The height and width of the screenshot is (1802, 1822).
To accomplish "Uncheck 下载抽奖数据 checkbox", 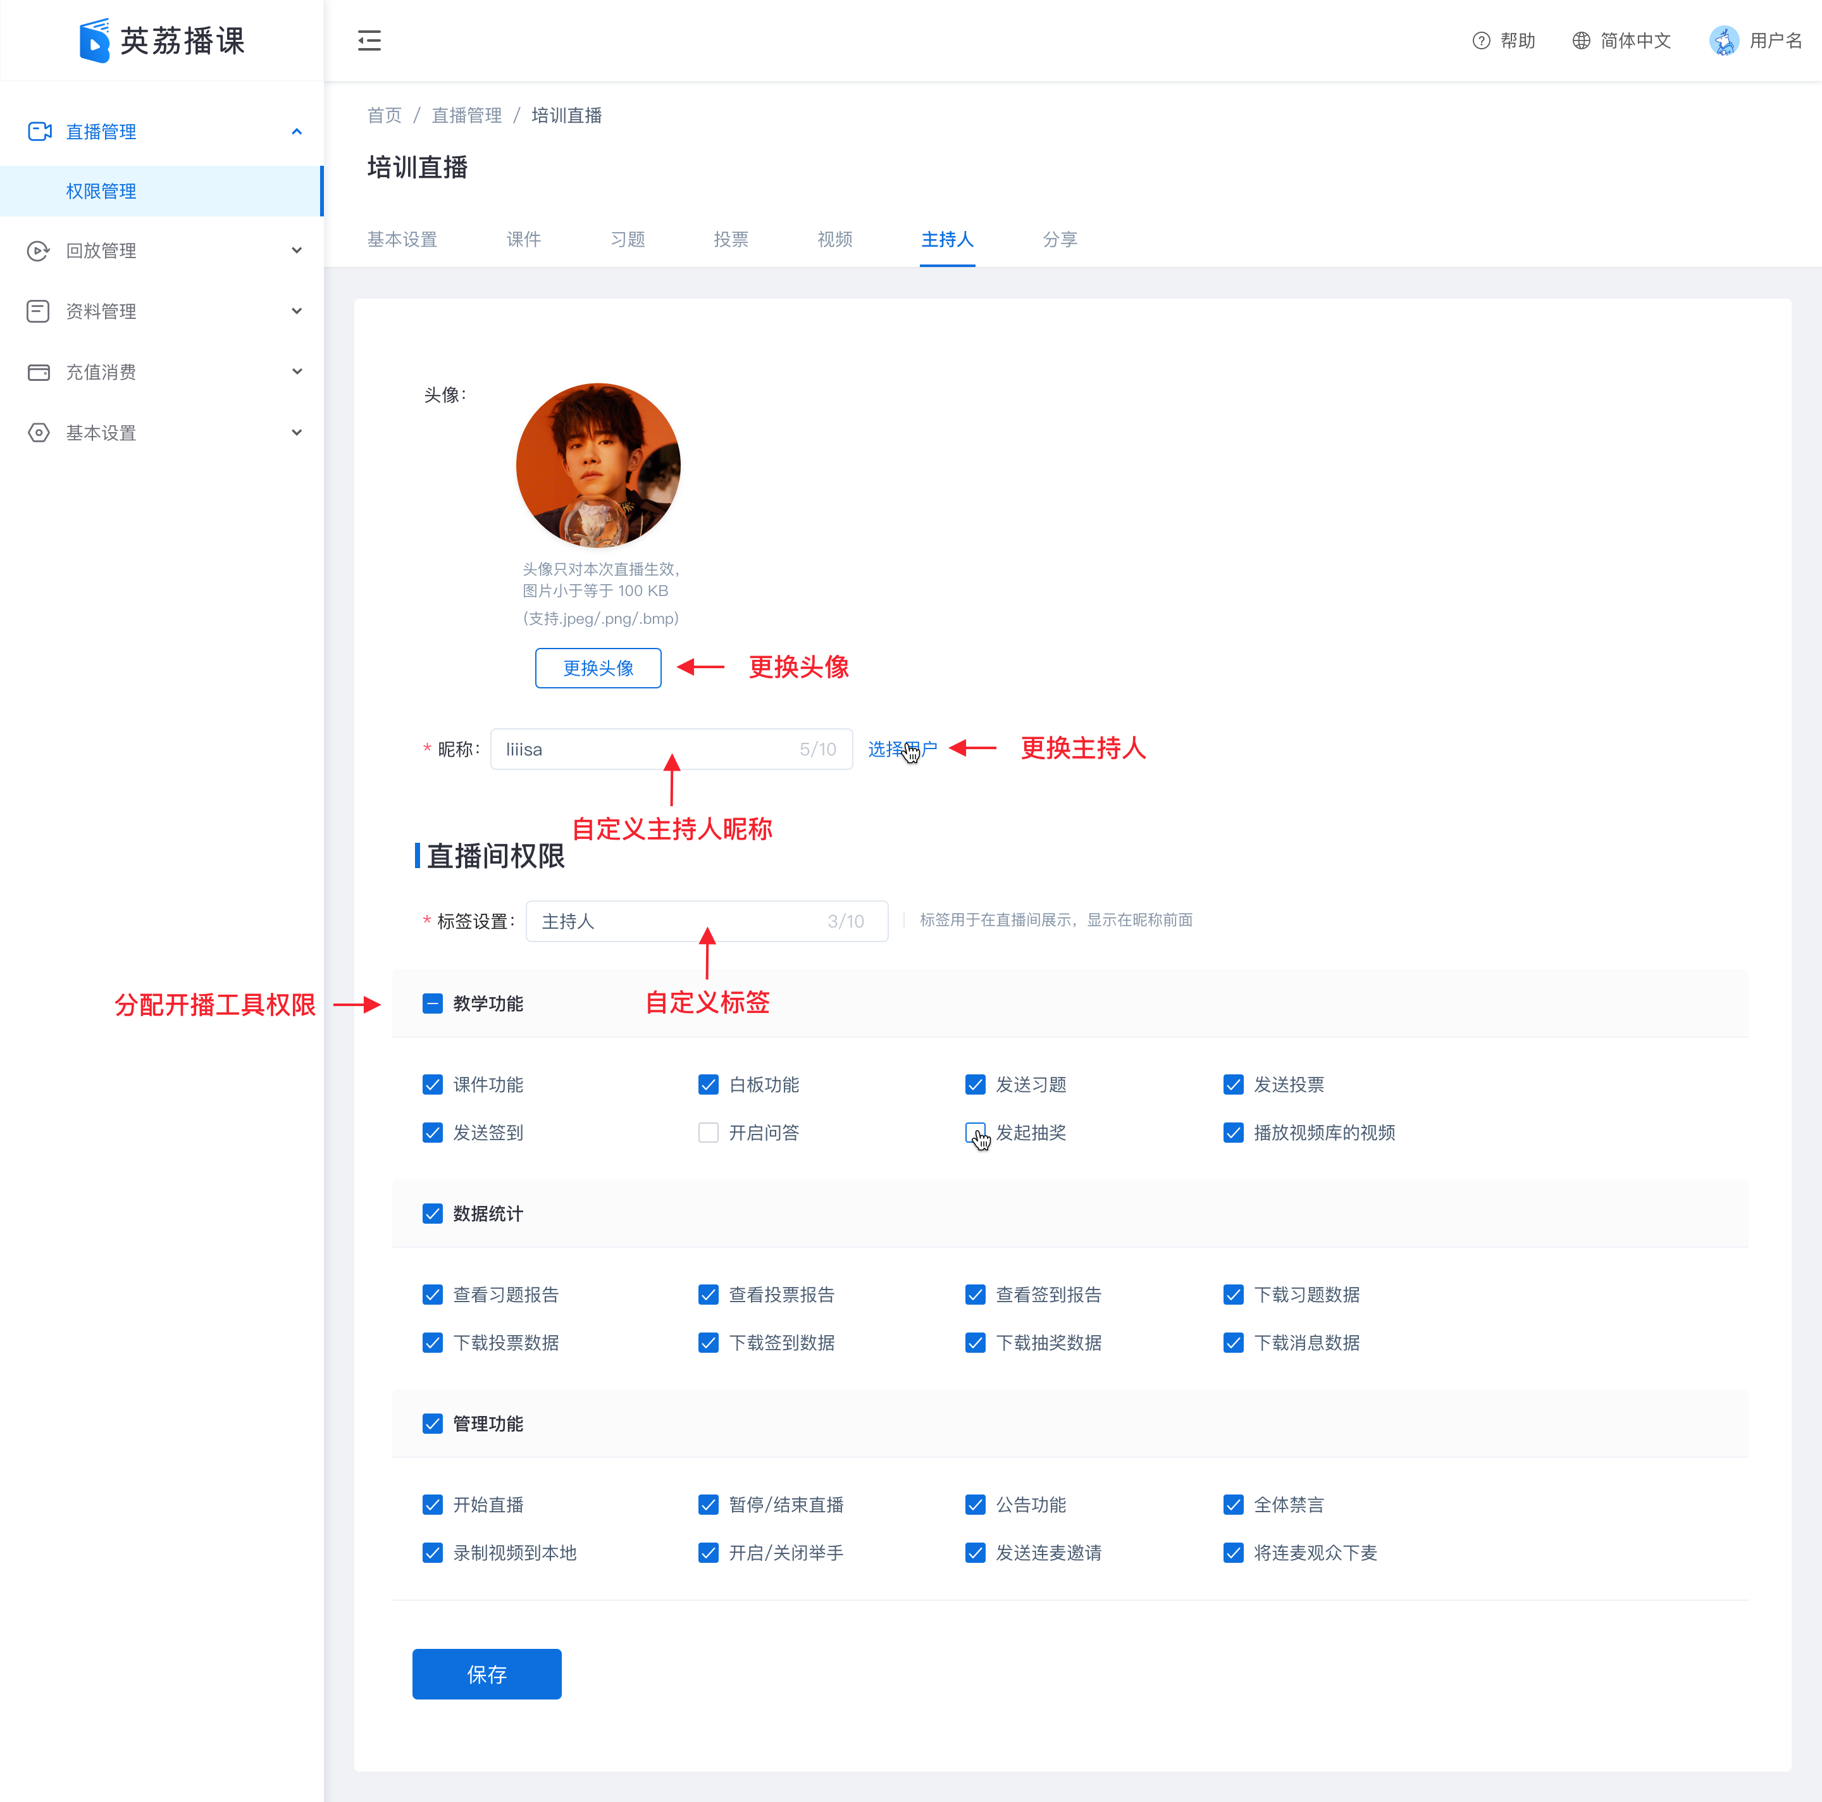I will click(x=976, y=1343).
